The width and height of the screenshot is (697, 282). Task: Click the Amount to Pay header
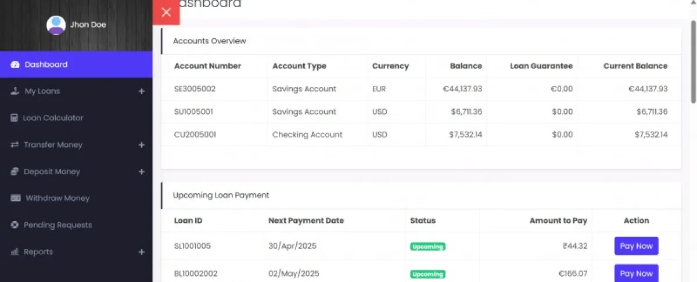pyautogui.click(x=558, y=220)
